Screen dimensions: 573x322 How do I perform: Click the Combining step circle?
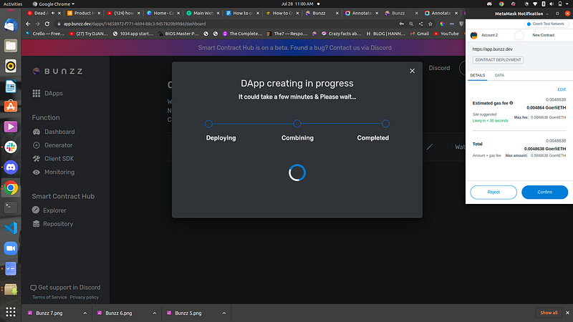[x=297, y=124]
